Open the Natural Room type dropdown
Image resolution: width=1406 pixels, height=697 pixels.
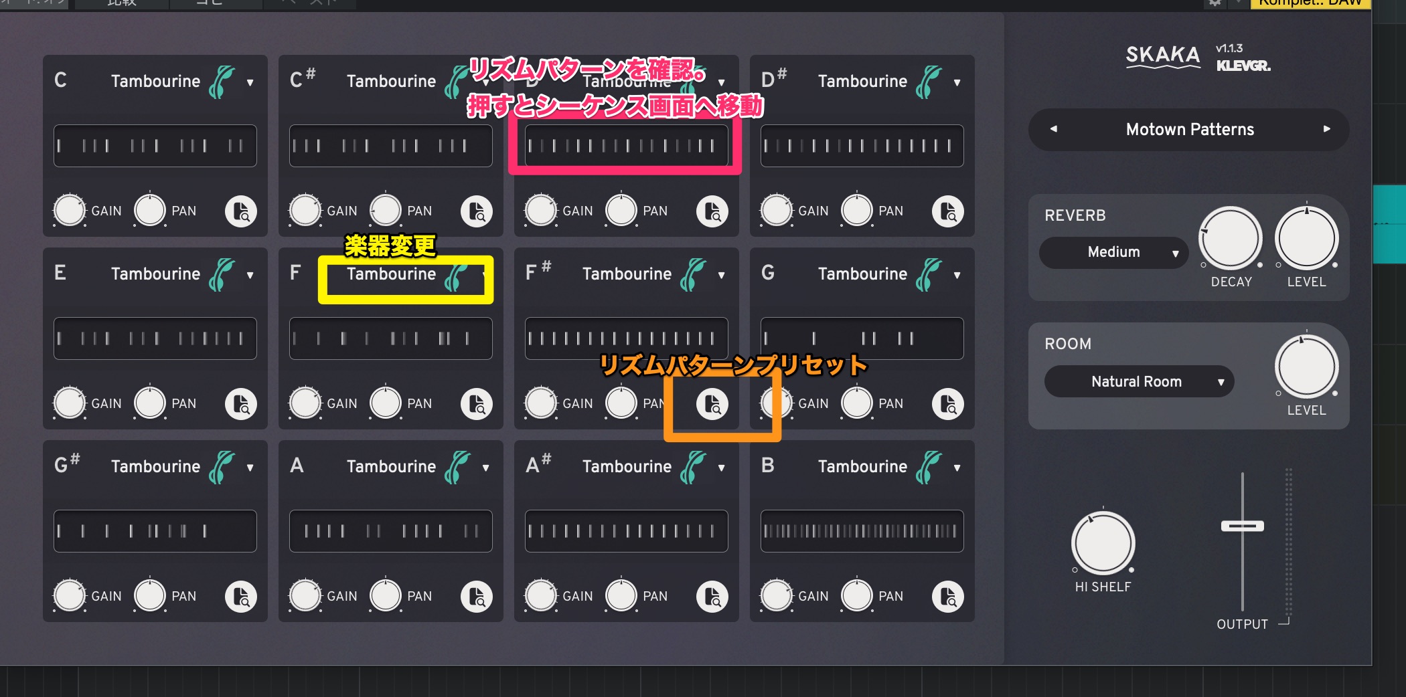(x=1138, y=382)
